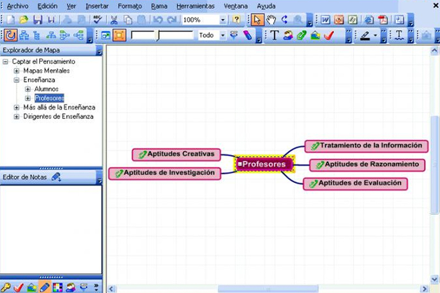Switch to the right-facing tree layout
Image resolution: width=440 pixels, height=293 pixels.
pos(64,35)
